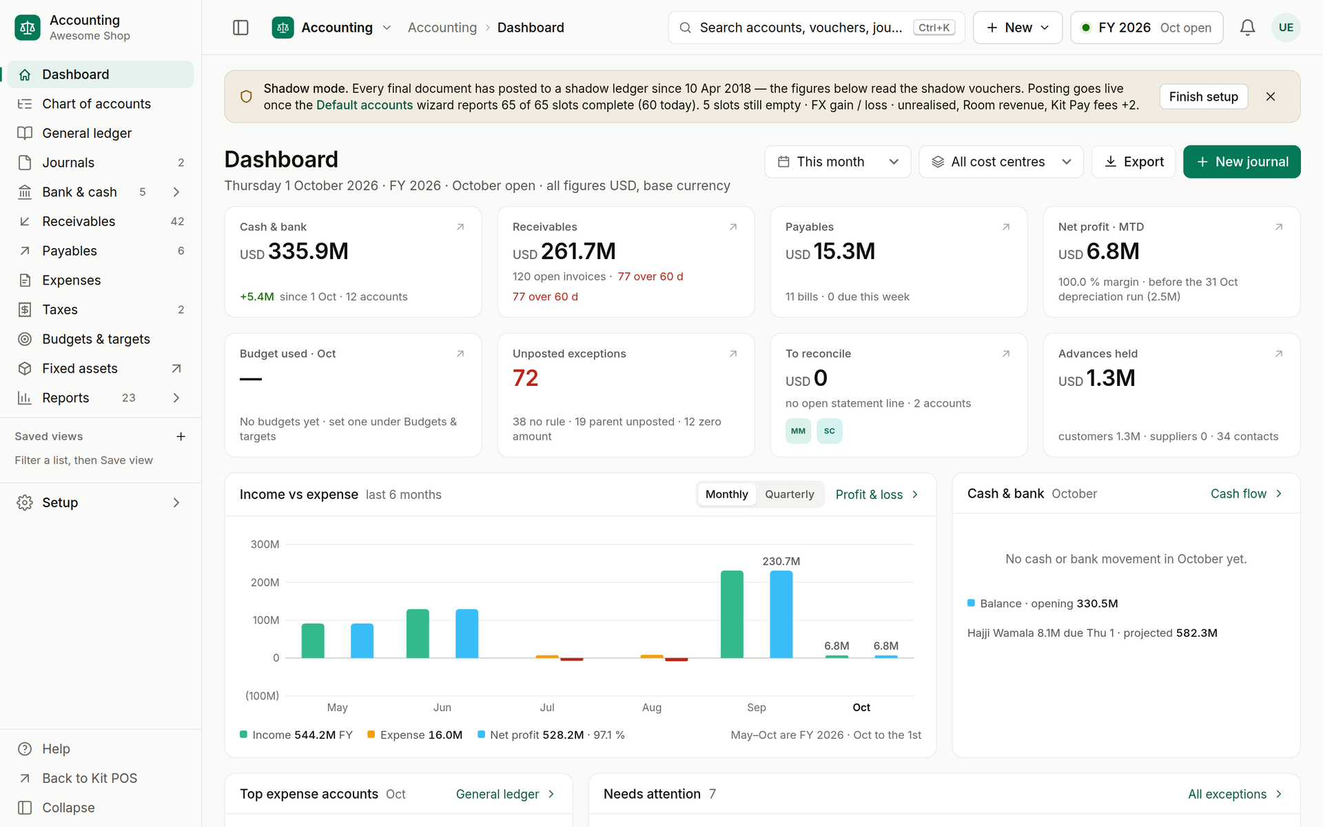
Task: Click the New journal button
Action: (x=1242, y=162)
